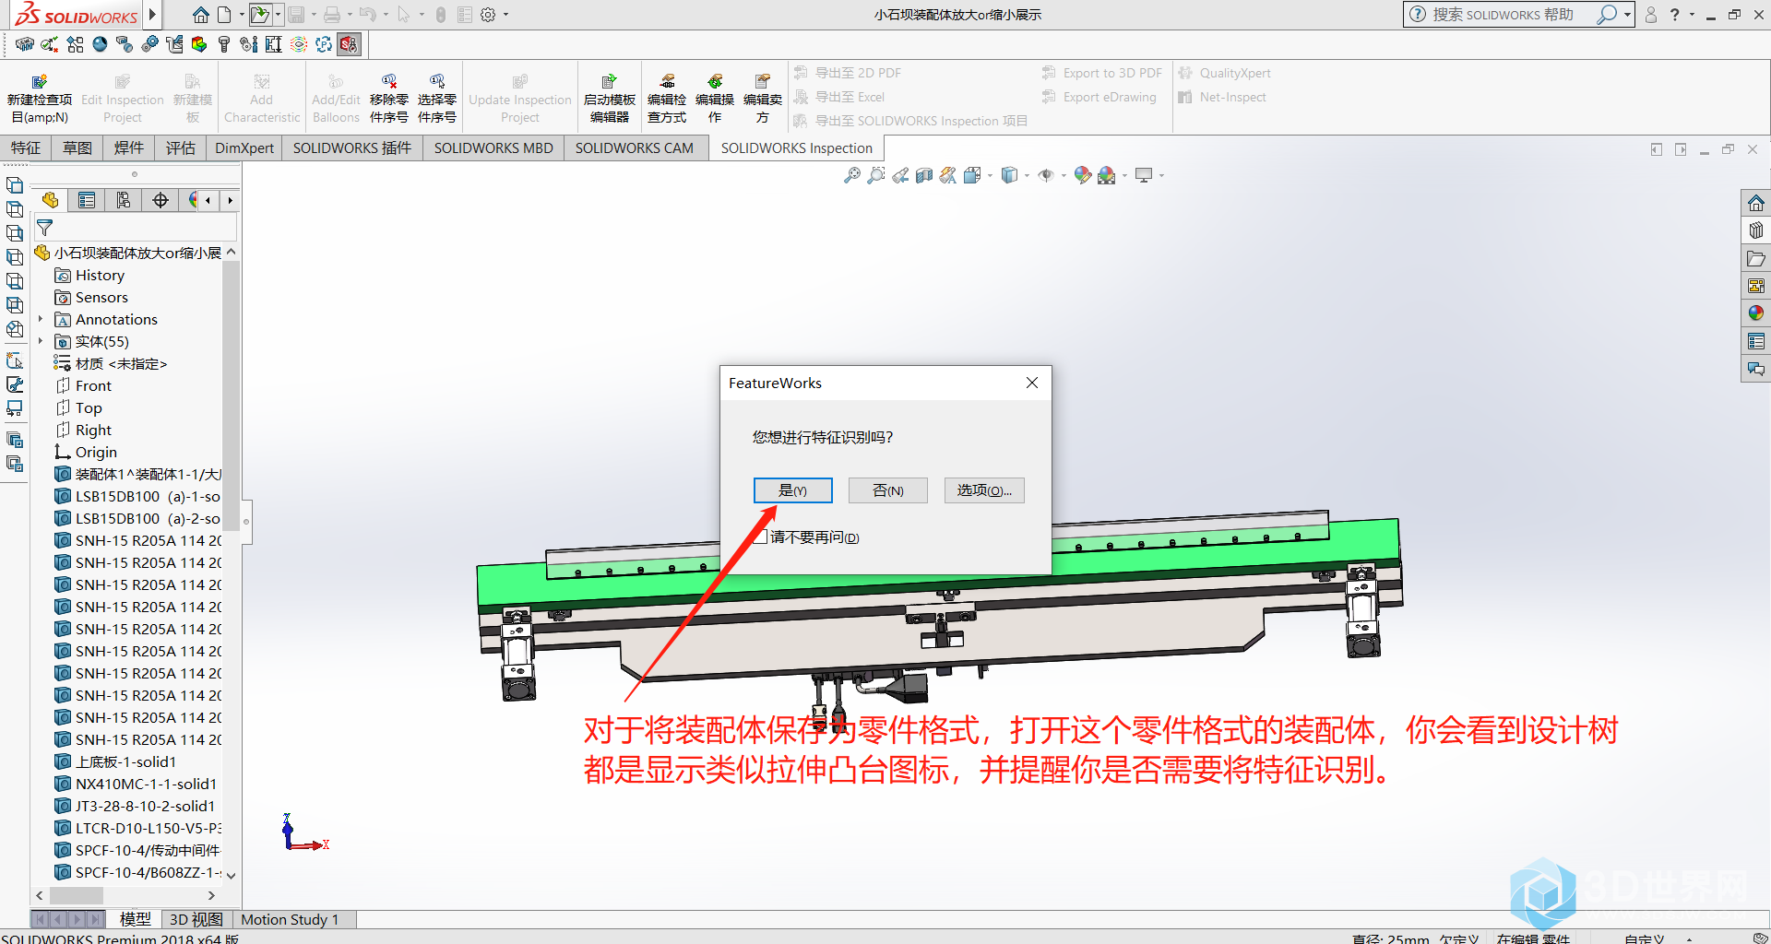
Task: Click the Open document folder icon
Action: coord(260,15)
